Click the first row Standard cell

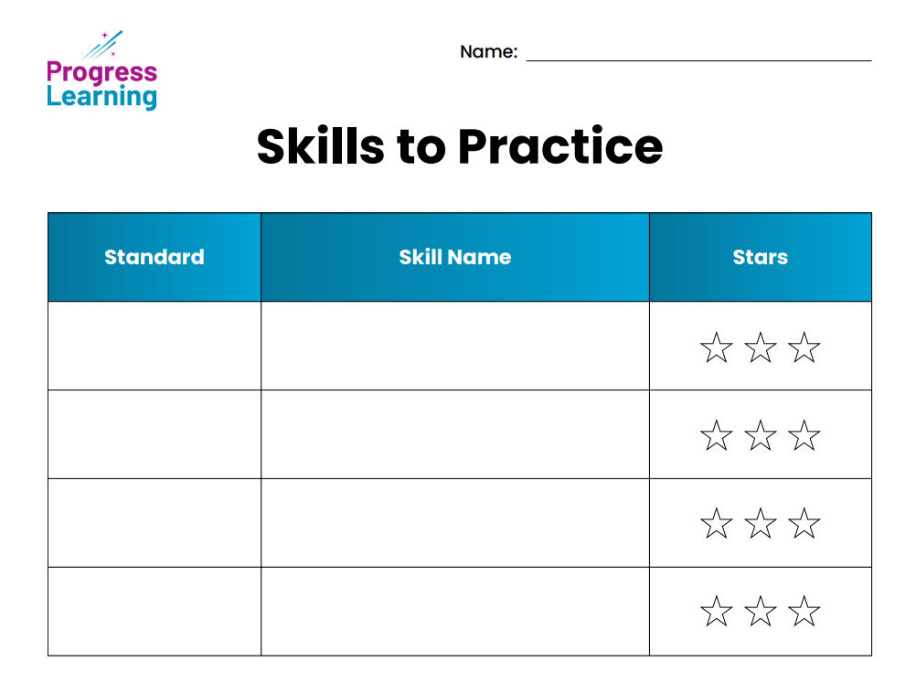[154, 346]
